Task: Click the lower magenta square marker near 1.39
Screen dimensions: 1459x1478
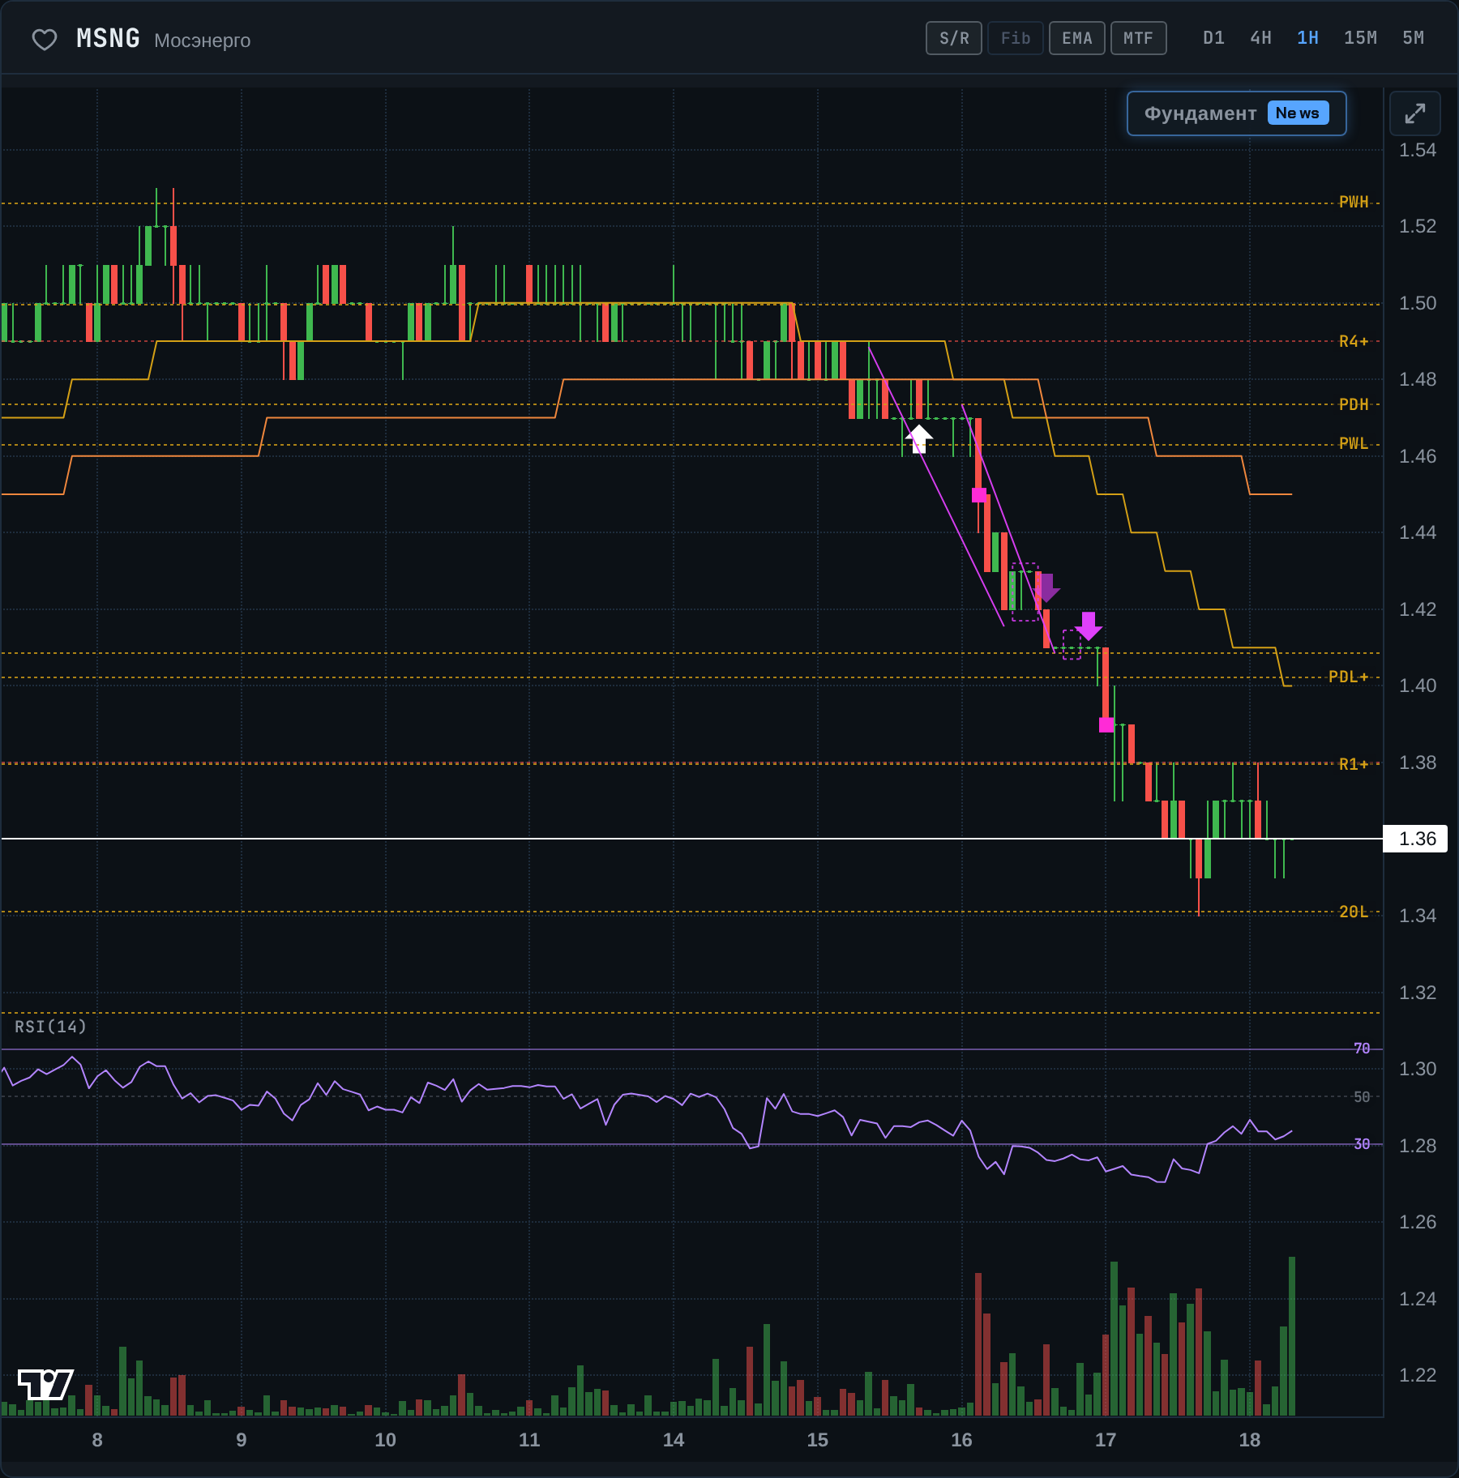Action: click(x=1106, y=724)
